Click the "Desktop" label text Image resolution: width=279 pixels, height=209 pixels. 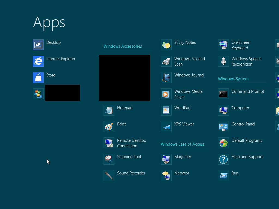[x=53, y=42]
